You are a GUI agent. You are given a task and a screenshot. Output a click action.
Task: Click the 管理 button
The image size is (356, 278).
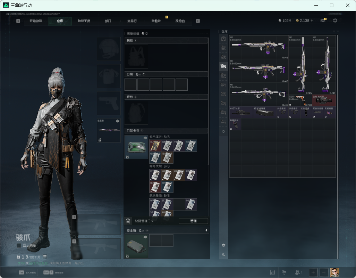(x=193, y=221)
